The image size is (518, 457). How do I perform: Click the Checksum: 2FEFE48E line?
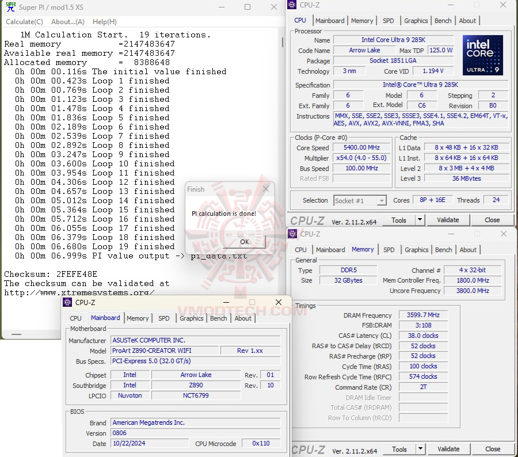51,275
